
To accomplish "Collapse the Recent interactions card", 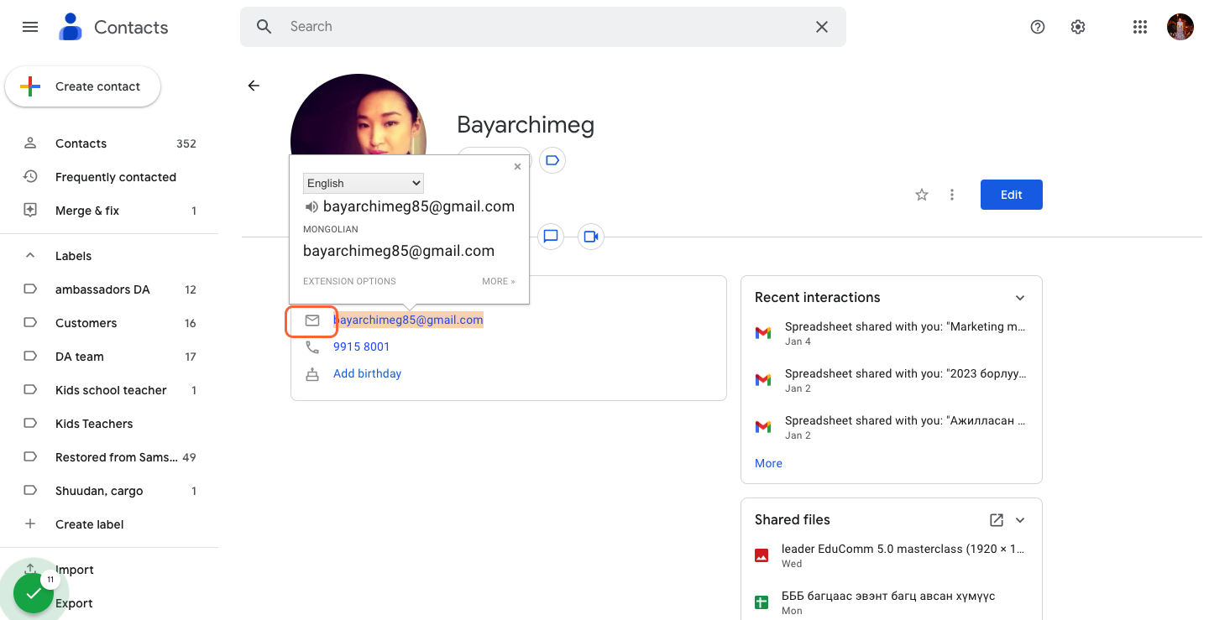I will pyautogui.click(x=1020, y=298).
